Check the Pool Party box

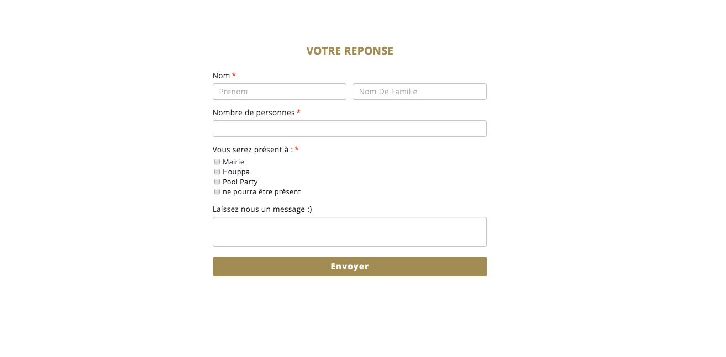coord(217,182)
